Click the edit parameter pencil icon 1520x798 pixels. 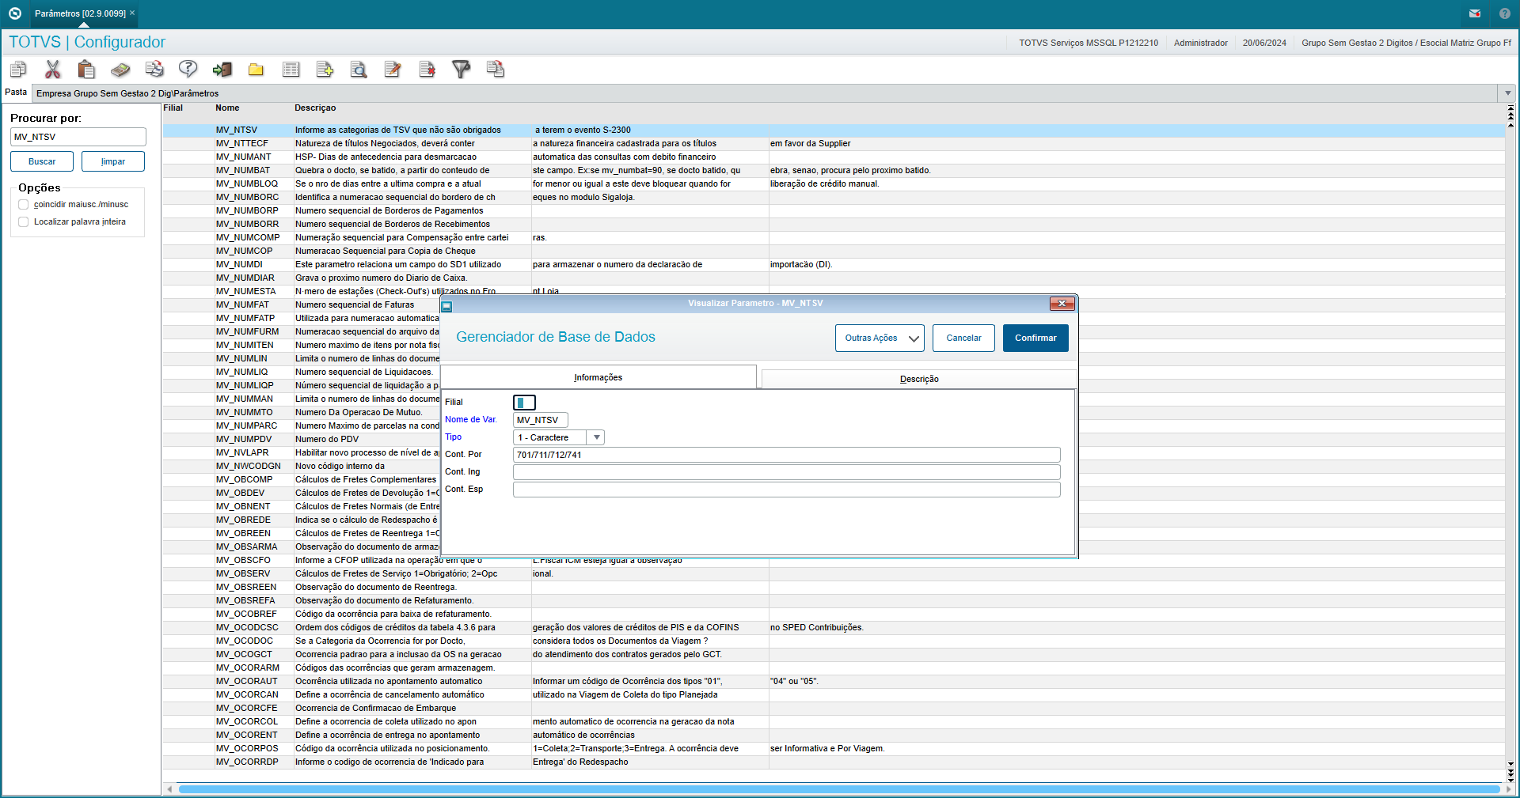click(x=393, y=70)
